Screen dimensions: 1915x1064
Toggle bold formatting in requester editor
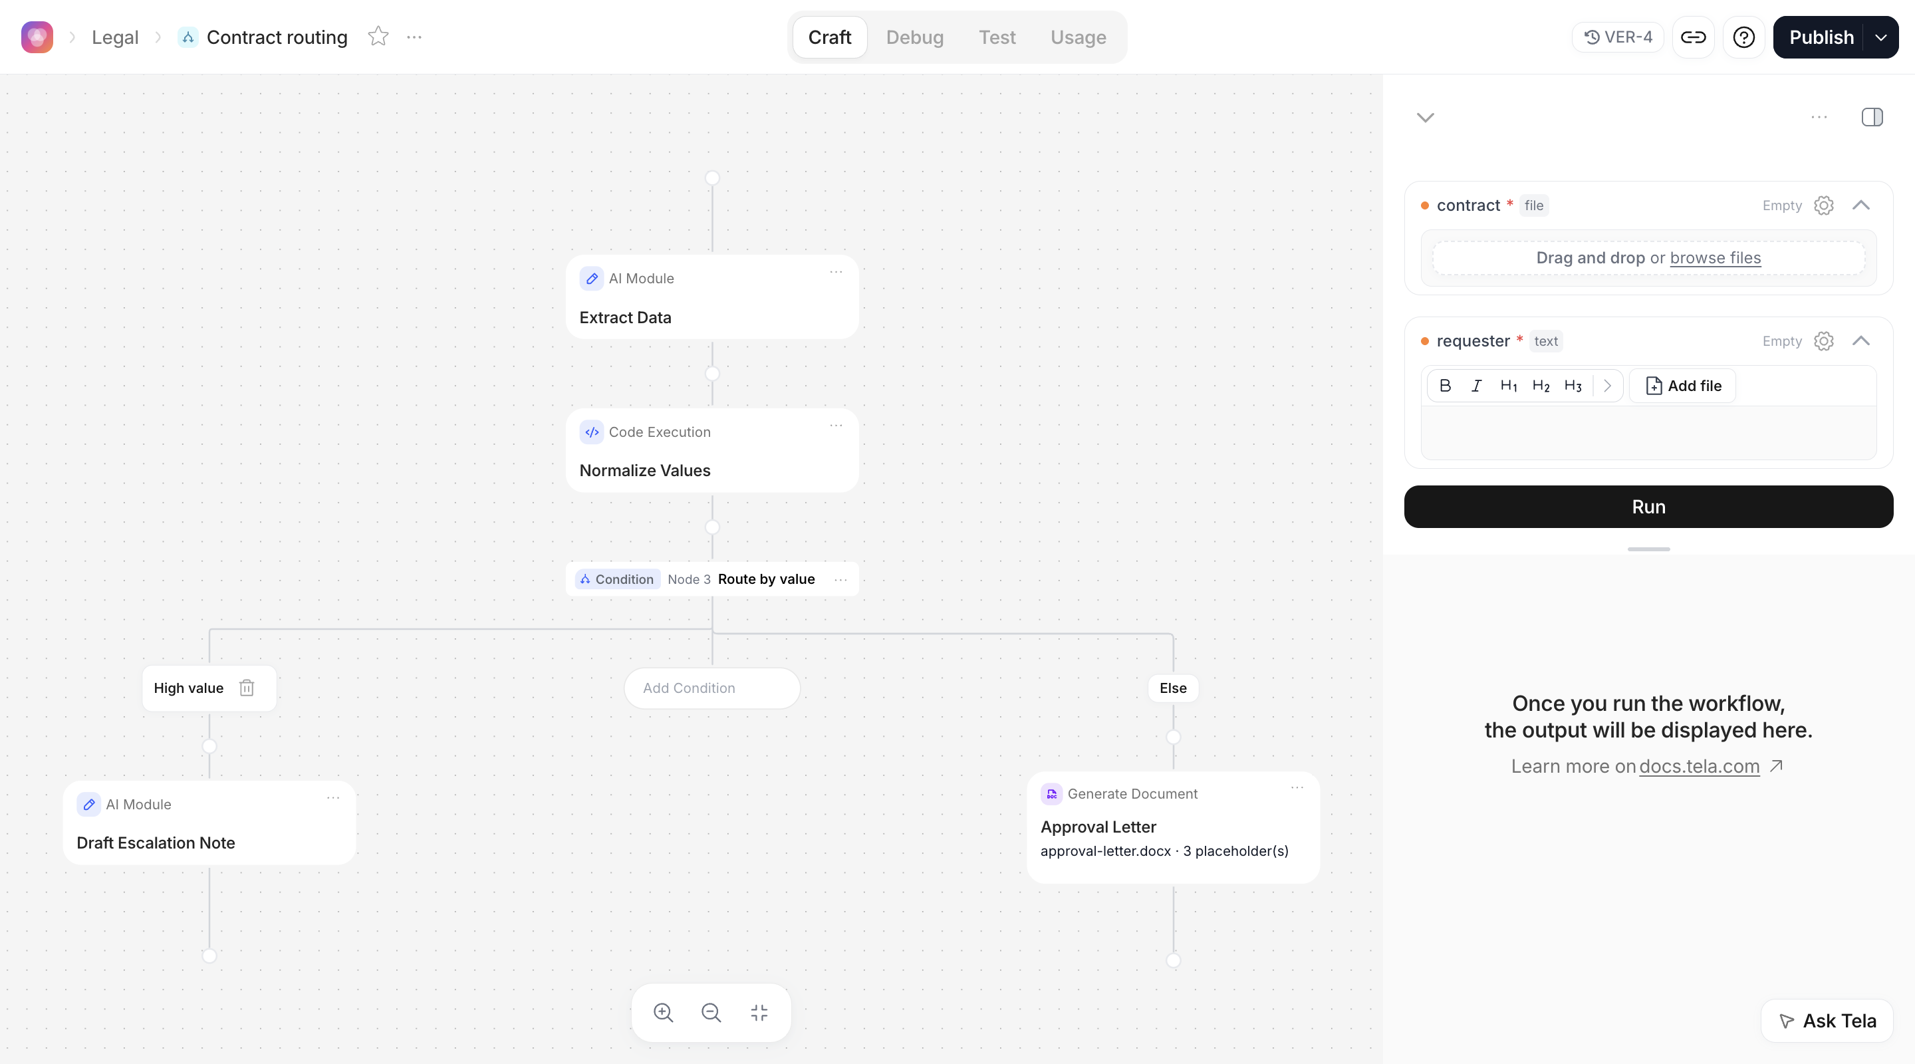(x=1444, y=385)
